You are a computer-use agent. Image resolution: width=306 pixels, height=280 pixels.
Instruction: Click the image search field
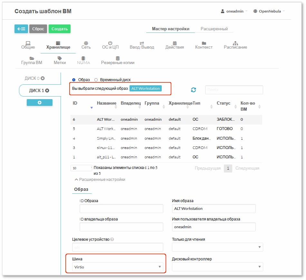pyautogui.click(x=234, y=90)
